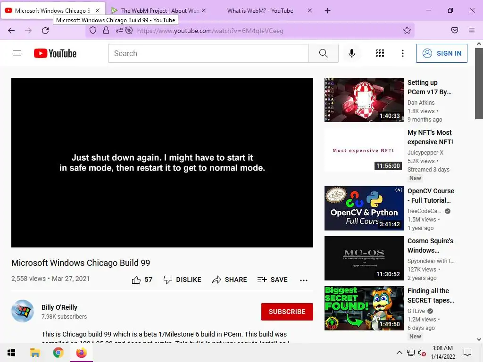The width and height of the screenshot is (483, 362).
Task: Open Setting up PCem v17 thumbnail
Action: 364,100
